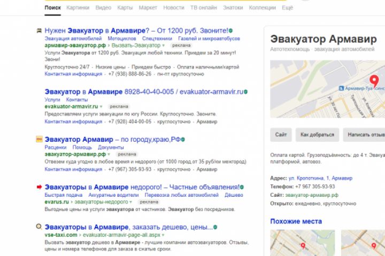Click the green 'vse-taxi.com' URL
Viewport: 385px width, 256px height.
(61, 235)
